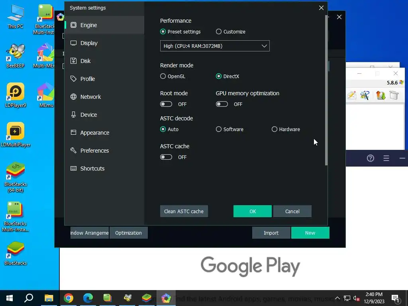Toggle Root mode switch
Image resolution: width=408 pixels, height=306 pixels.
[x=166, y=104]
